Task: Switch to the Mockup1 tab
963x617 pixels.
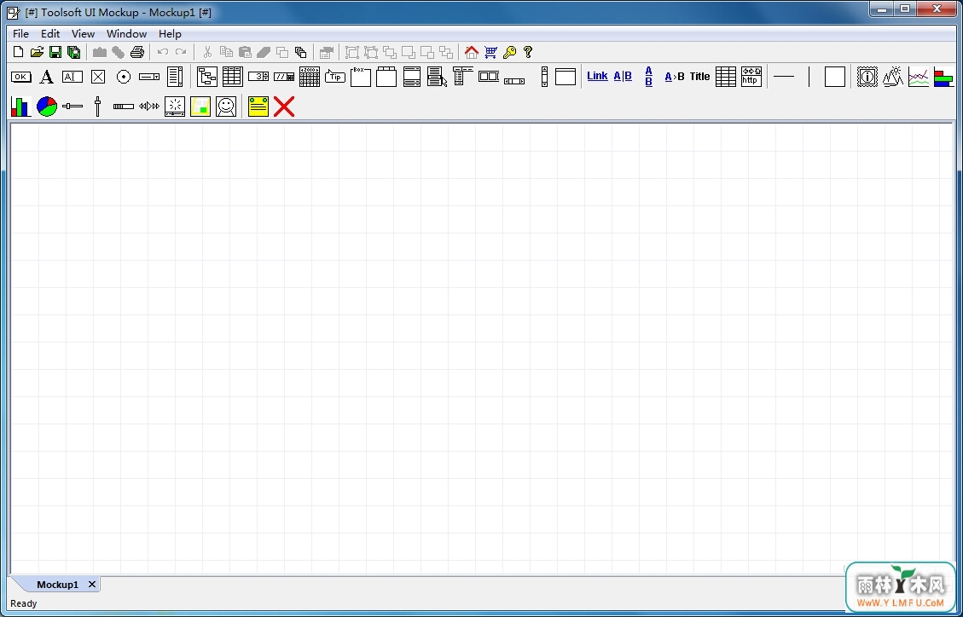Action: point(57,585)
